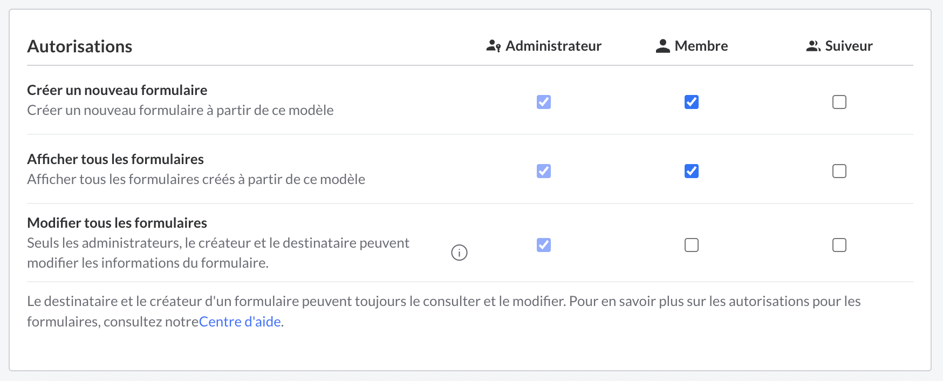
Task: Click the Administrateur column header
Action: click(553, 46)
